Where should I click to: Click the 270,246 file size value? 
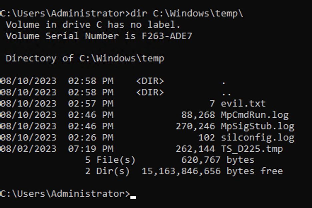(195, 126)
